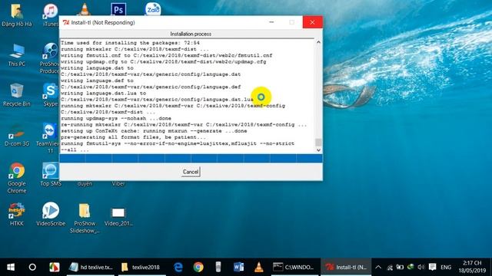Open Word from the taskbar
492x276 pixels.
click(238, 267)
